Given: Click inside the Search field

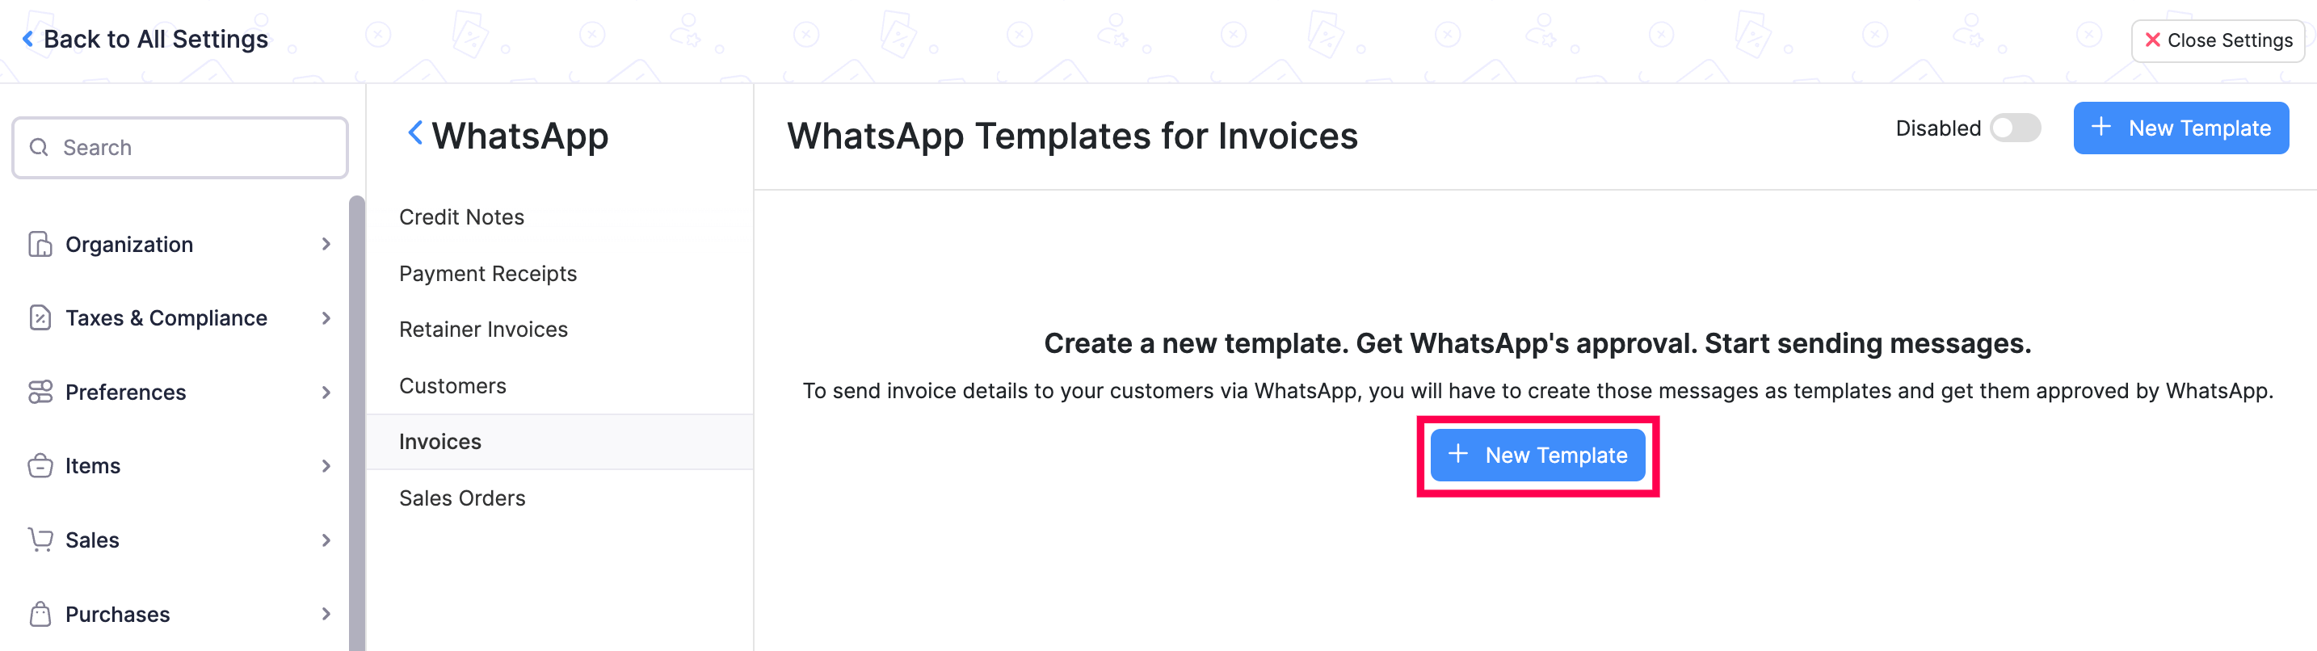Looking at the screenshot, I should click(x=180, y=146).
